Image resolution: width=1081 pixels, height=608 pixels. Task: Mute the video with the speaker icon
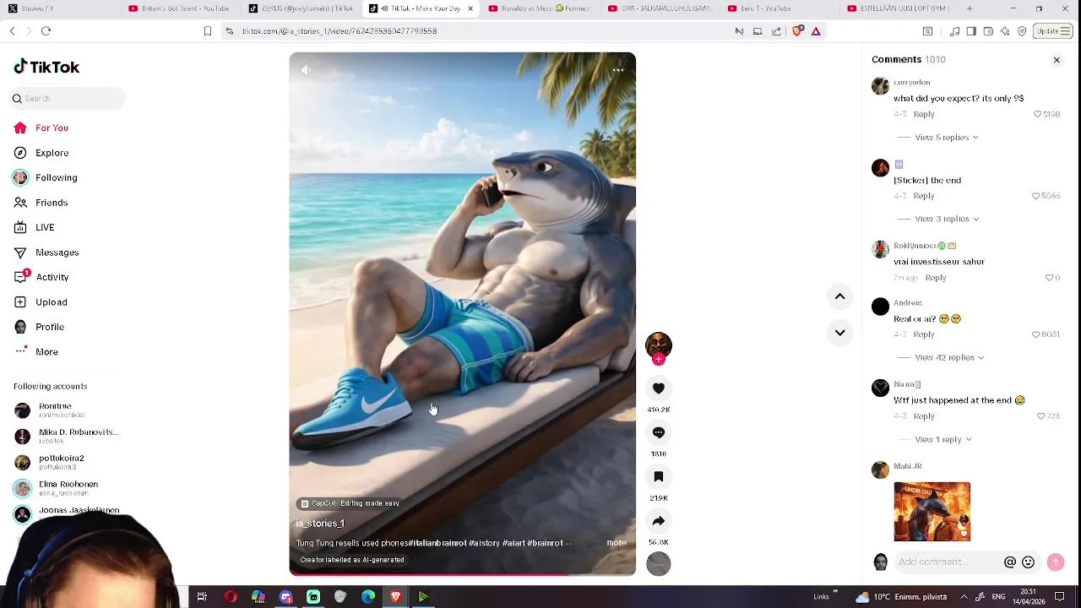(306, 70)
